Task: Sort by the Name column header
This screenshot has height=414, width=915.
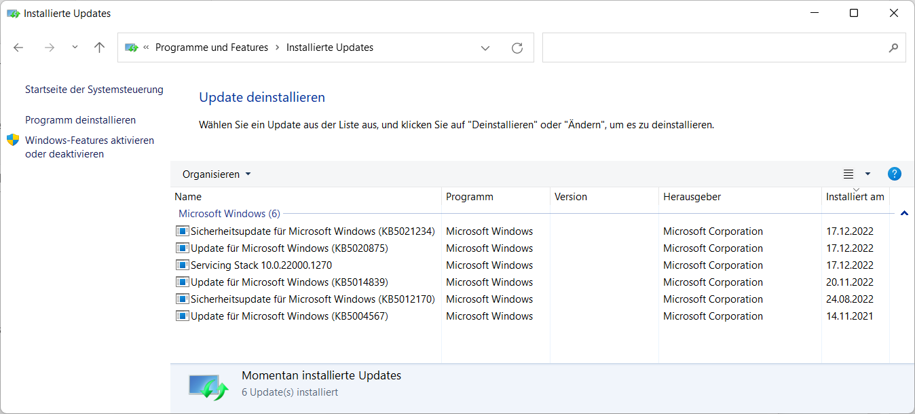Action: tap(305, 197)
